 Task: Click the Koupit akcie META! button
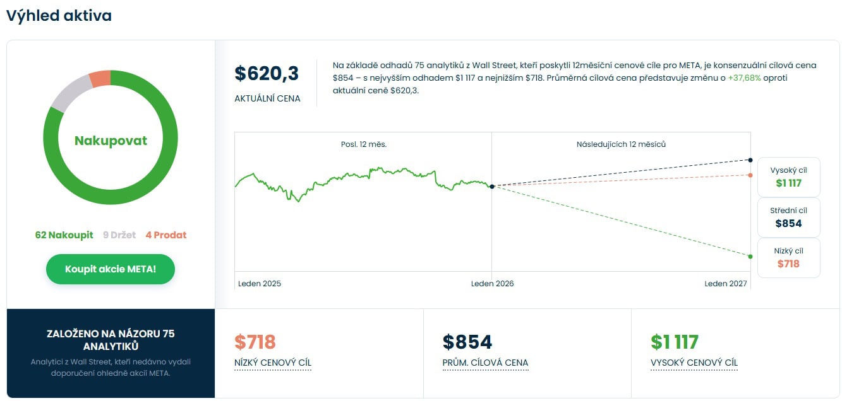(111, 269)
